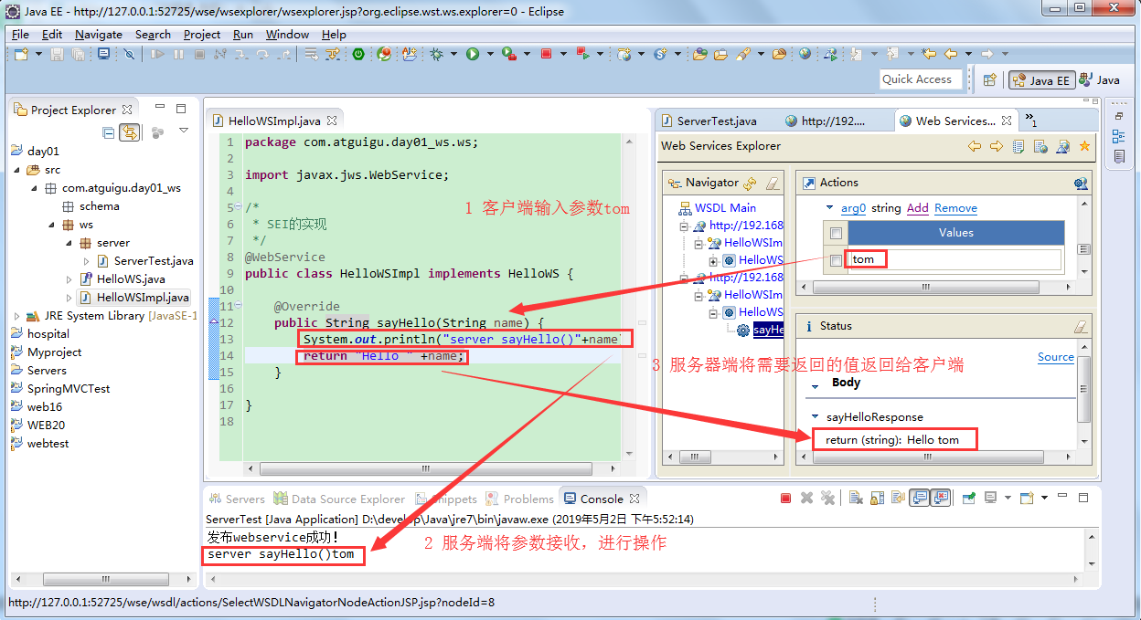Toggle Show Console When Error Changes
The image size is (1141, 620).
(x=941, y=499)
